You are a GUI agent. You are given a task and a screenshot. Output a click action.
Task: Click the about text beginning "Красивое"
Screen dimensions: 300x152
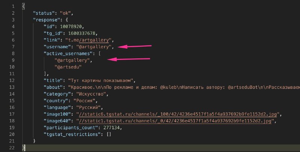(x=184, y=87)
